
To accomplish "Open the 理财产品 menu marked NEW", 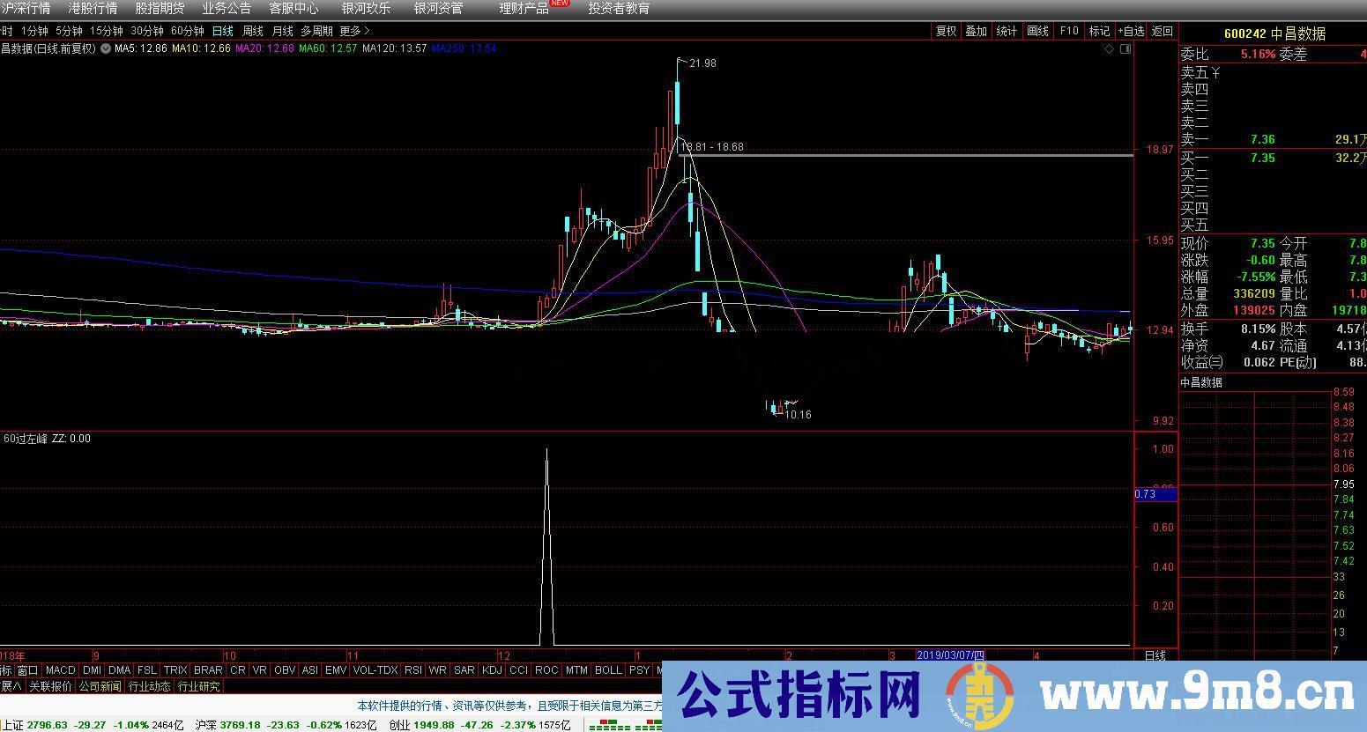I will [524, 9].
